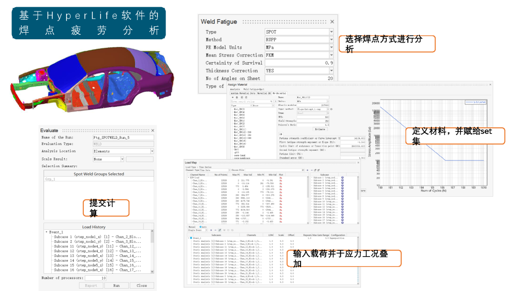Switch to Assign Material Data tab
Viewport: 517px width, 291px height.
(243, 93)
